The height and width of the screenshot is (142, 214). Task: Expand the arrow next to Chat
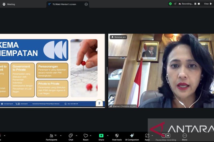[77, 135]
